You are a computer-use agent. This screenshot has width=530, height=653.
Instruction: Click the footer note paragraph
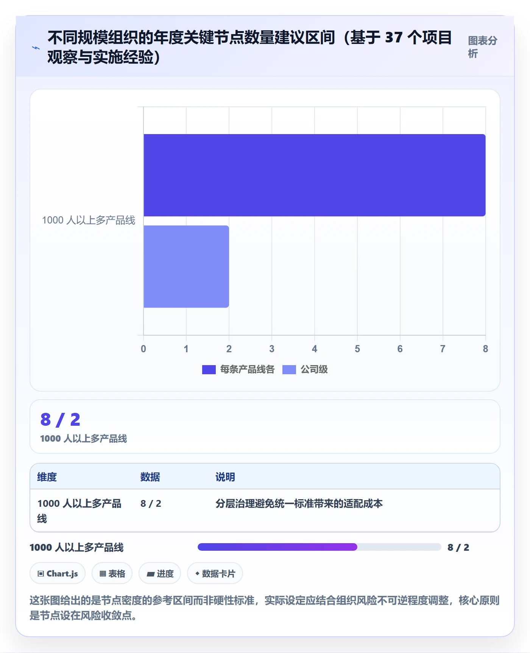pos(265,608)
